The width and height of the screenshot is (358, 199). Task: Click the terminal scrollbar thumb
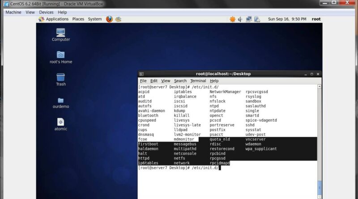pos(320,187)
